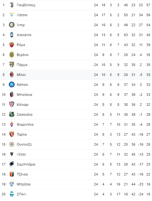The height and width of the screenshot is (201, 152).
Task: Select the Σαμπντόρια team name
Action: pos(26,164)
